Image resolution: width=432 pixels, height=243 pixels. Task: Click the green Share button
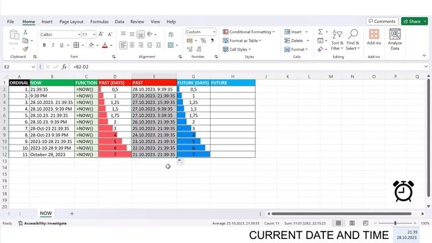click(x=414, y=21)
